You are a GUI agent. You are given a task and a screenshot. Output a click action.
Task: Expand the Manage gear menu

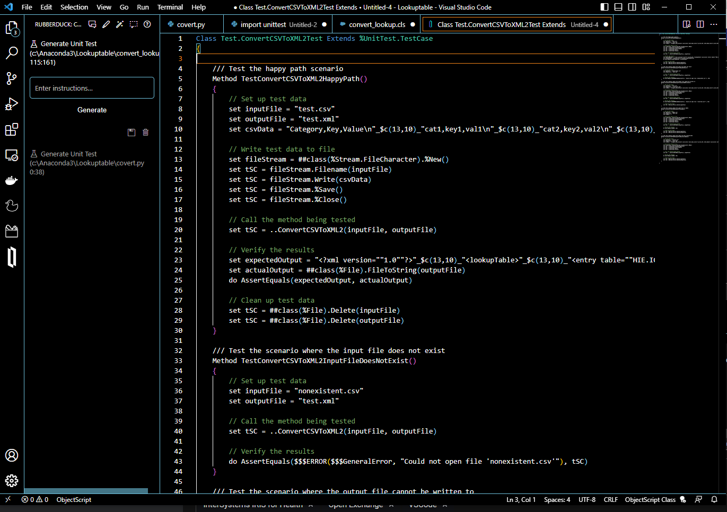coord(11,481)
